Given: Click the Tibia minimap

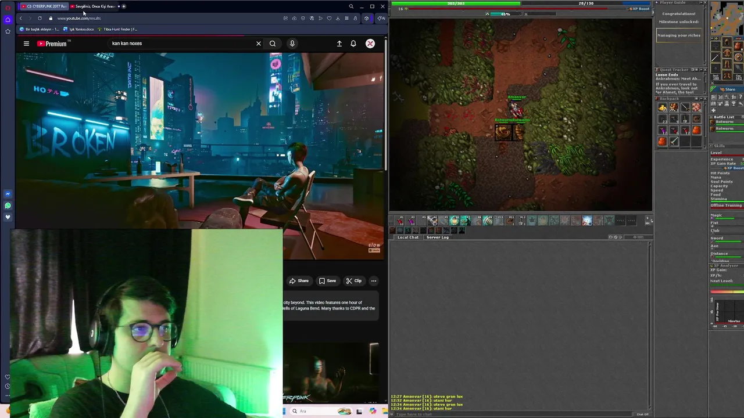Looking at the screenshot, I should 728,17.
